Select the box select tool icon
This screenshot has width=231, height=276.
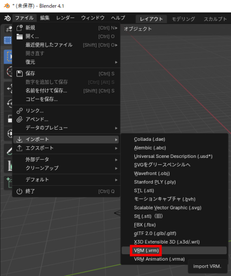pyautogui.click(x=8, y=56)
